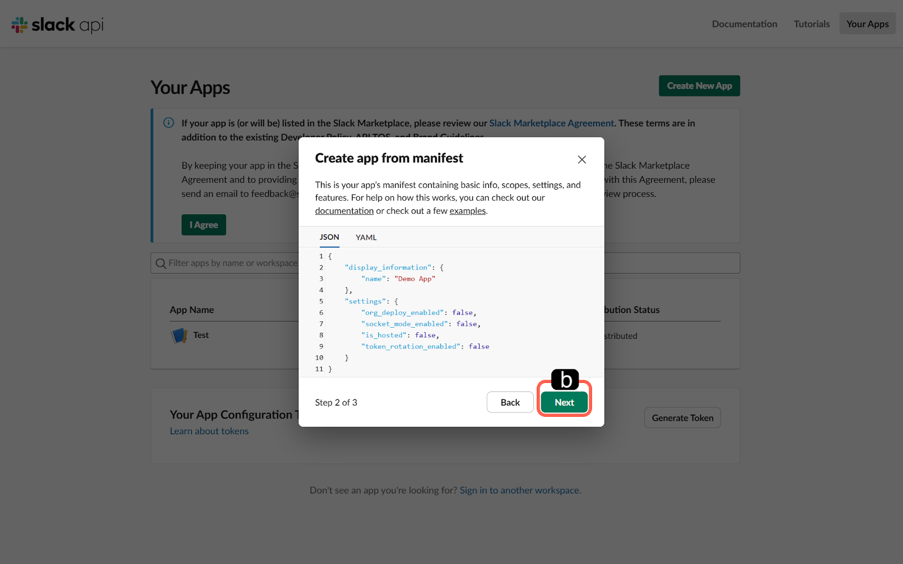Select the JSON tab

[329, 237]
